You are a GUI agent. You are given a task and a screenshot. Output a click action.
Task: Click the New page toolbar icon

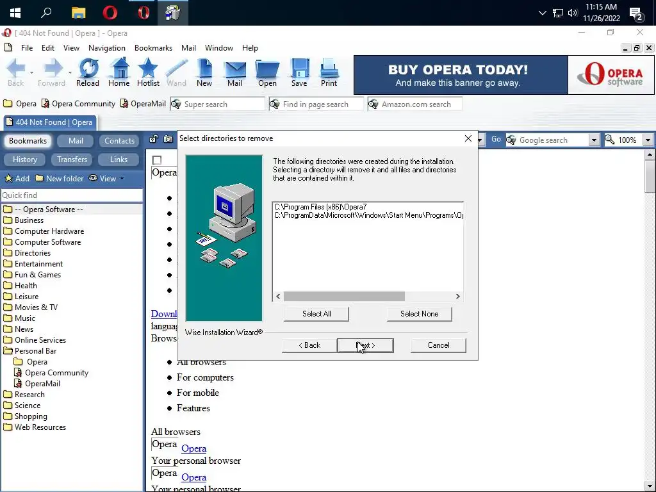204,73
